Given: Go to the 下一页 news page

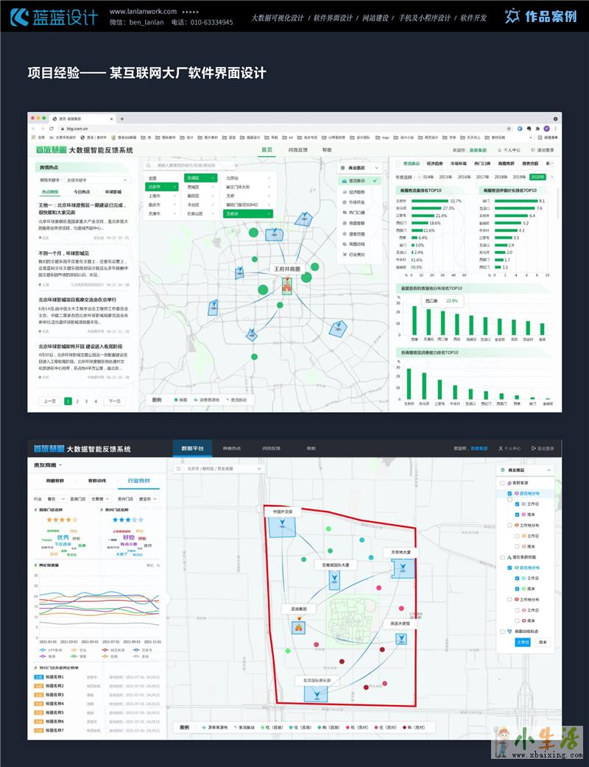Looking at the screenshot, I should point(113,401).
